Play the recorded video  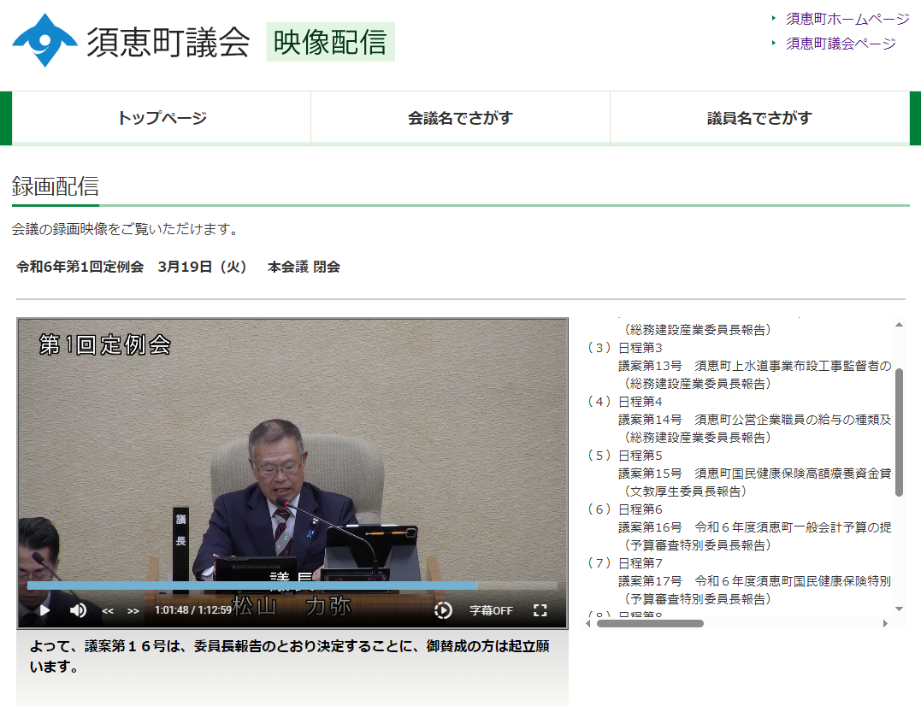pos(44,610)
